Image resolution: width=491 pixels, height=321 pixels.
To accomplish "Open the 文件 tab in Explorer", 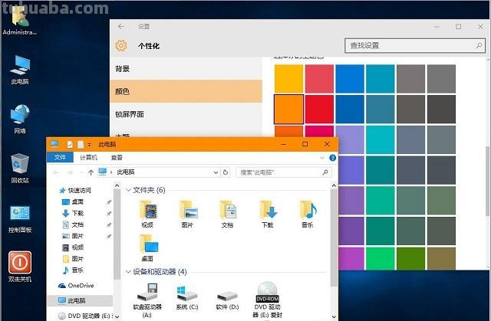I will tap(60, 158).
